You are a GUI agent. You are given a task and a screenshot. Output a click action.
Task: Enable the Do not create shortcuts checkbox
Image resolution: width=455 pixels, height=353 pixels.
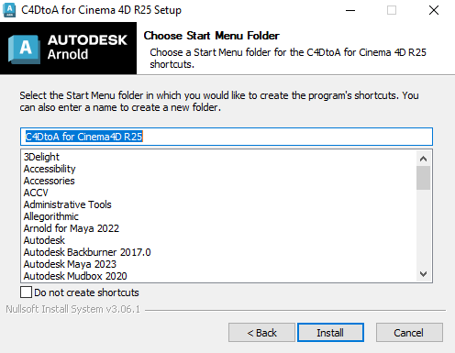coord(26,292)
